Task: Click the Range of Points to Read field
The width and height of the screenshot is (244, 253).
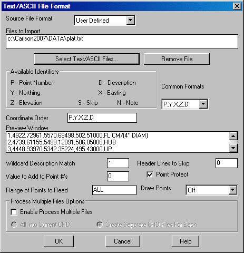Action: point(114,190)
